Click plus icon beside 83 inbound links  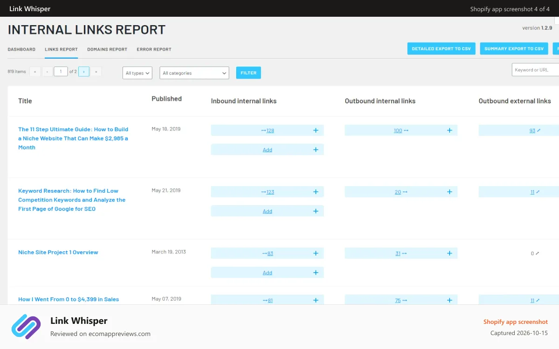316,253
